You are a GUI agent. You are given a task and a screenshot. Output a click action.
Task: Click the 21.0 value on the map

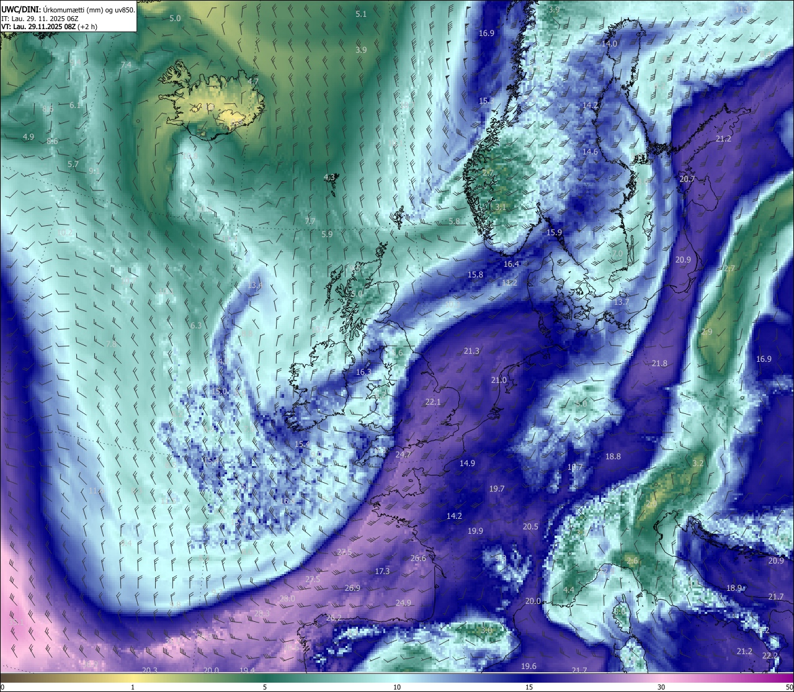(499, 380)
